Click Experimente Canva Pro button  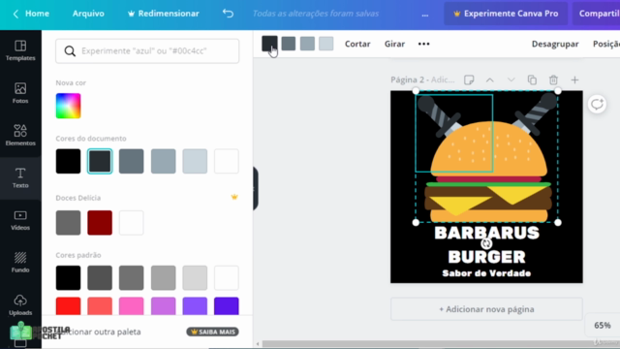(x=506, y=14)
